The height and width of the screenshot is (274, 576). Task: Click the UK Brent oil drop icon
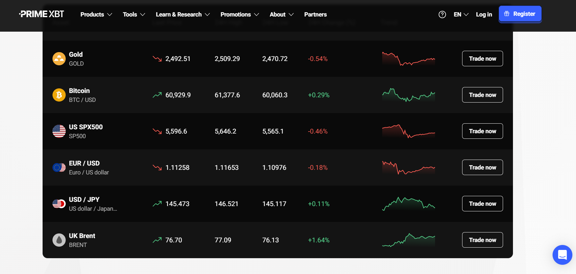click(59, 240)
